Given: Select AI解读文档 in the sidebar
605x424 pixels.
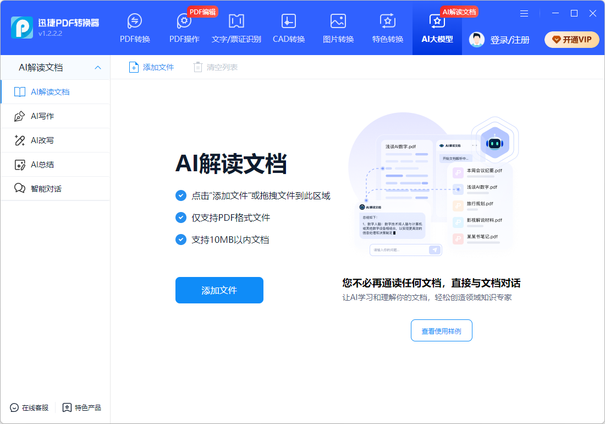Looking at the screenshot, I should pos(56,92).
